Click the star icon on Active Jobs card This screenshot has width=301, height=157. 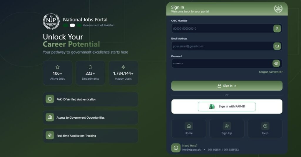pyautogui.click(x=57, y=67)
